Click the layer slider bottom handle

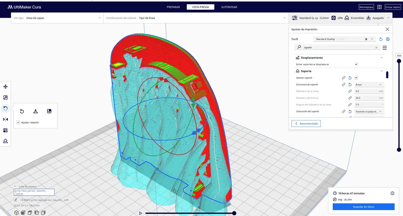399,150
